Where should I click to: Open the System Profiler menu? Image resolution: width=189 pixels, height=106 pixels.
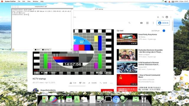point(10,1)
